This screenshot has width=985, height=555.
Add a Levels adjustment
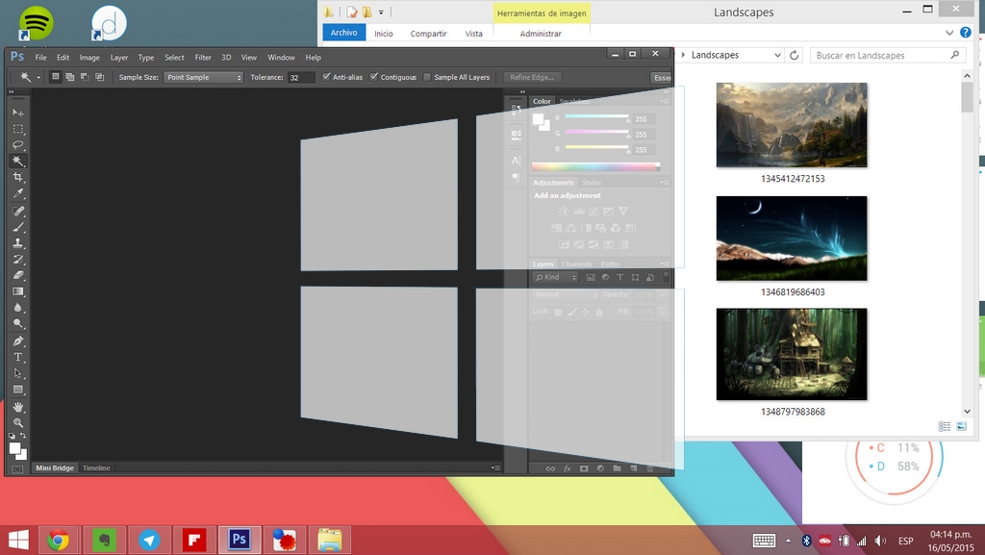click(578, 212)
